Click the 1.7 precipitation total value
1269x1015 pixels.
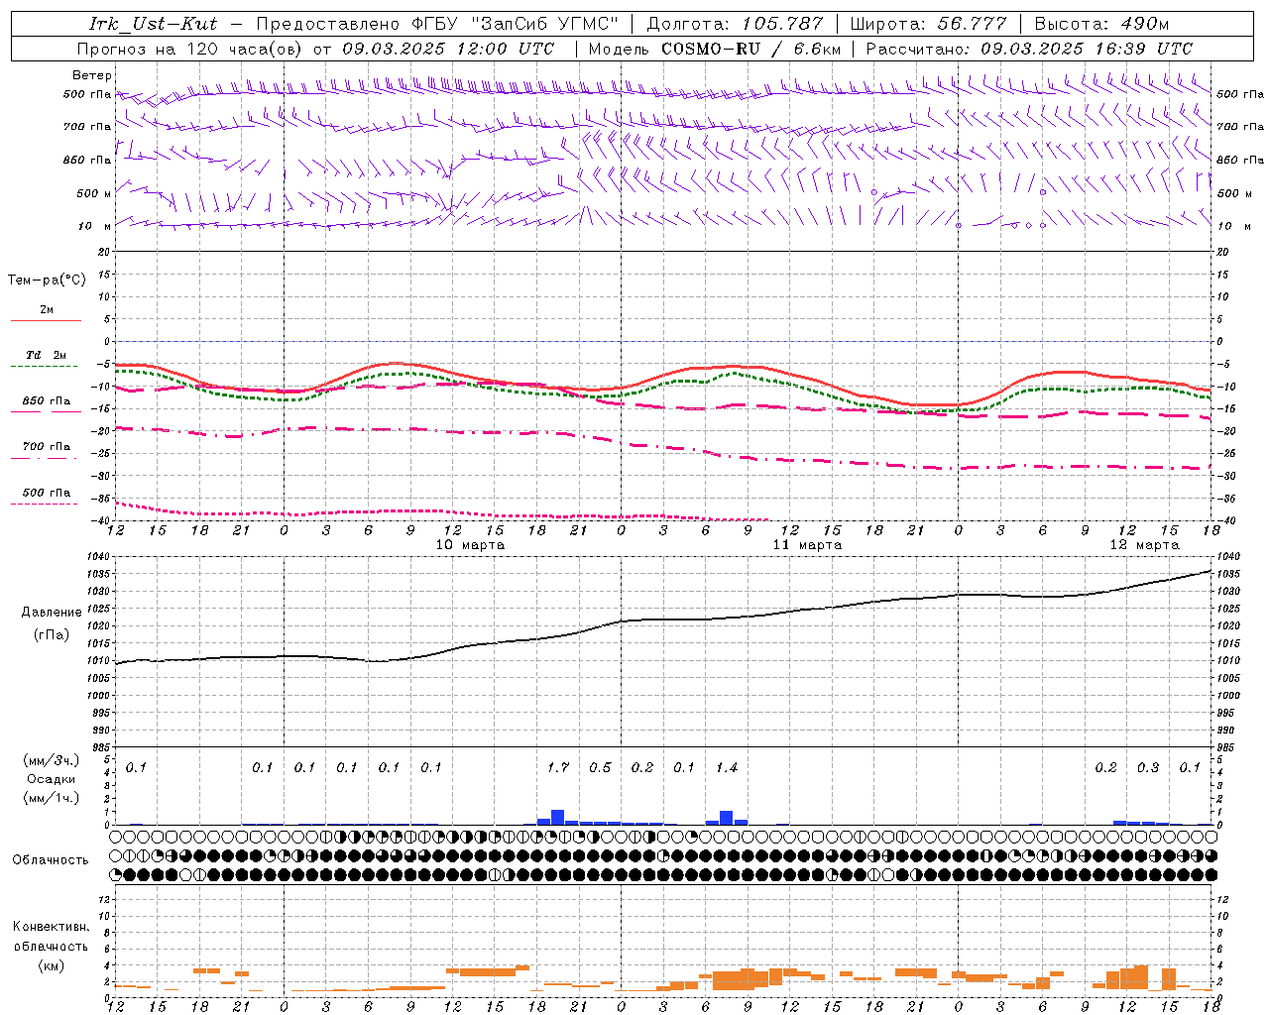pos(558,768)
